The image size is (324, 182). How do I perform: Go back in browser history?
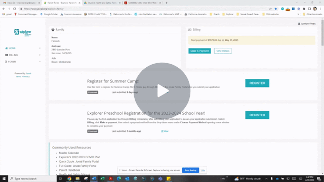pyautogui.click(x=4, y=9)
